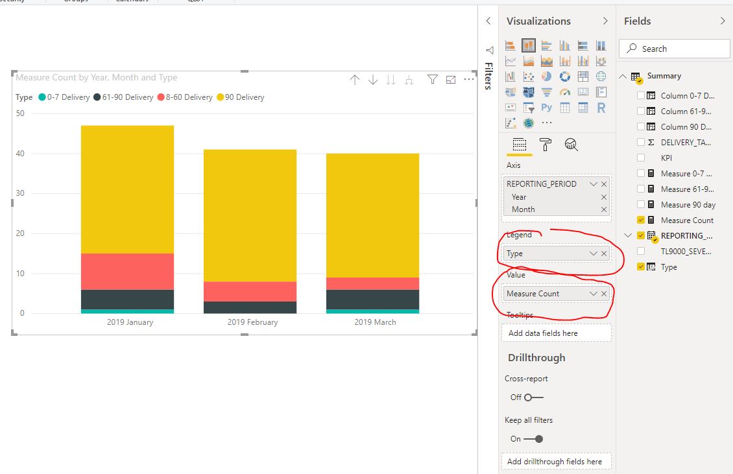Check the Column 0-7 D... field
733x474 pixels.
(641, 95)
